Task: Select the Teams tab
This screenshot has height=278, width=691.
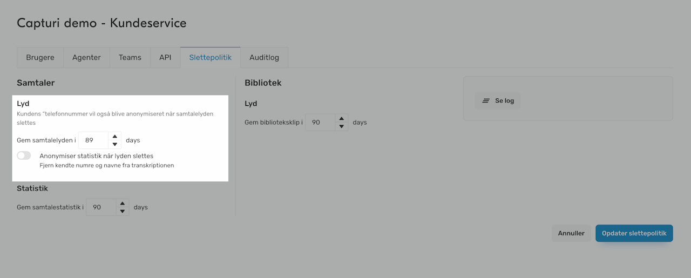Action: [x=130, y=58]
